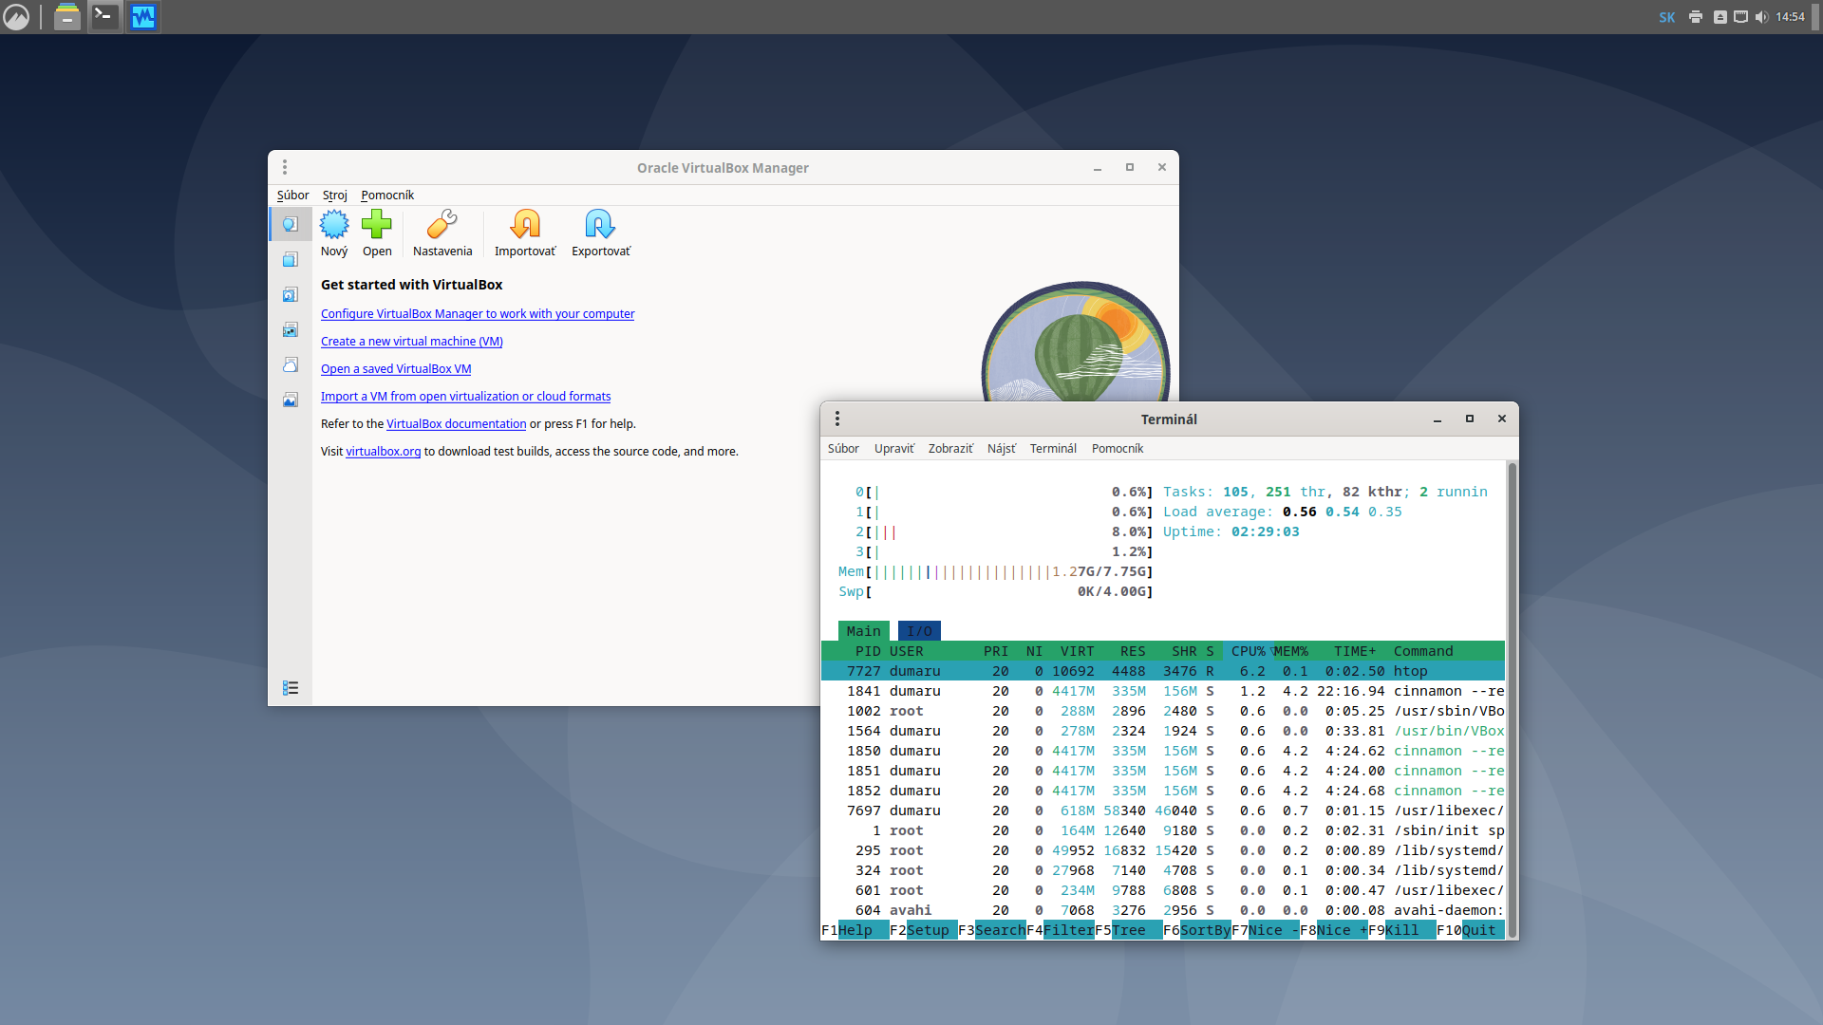The width and height of the screenshot is (1823, 1025).
Task: Click the printer tray icon
Action: pyautogui.click(x=1696, y=17)
